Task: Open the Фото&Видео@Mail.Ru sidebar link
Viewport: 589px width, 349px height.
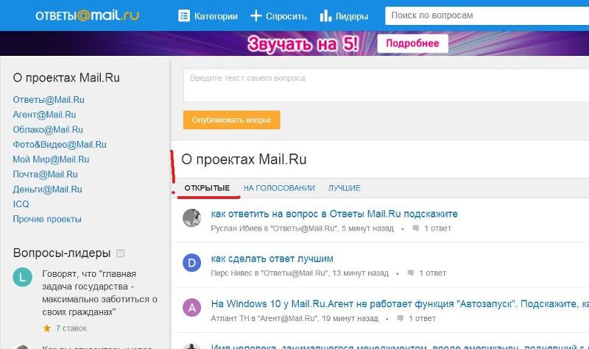Action: [x=60, y=144]
